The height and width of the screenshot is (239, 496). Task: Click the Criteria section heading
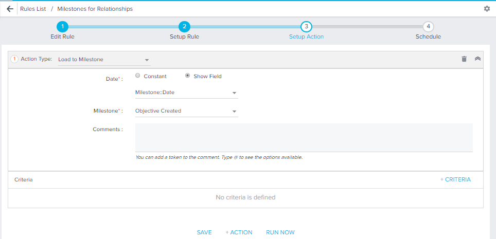pyautogui.click(x=23, y=179)
